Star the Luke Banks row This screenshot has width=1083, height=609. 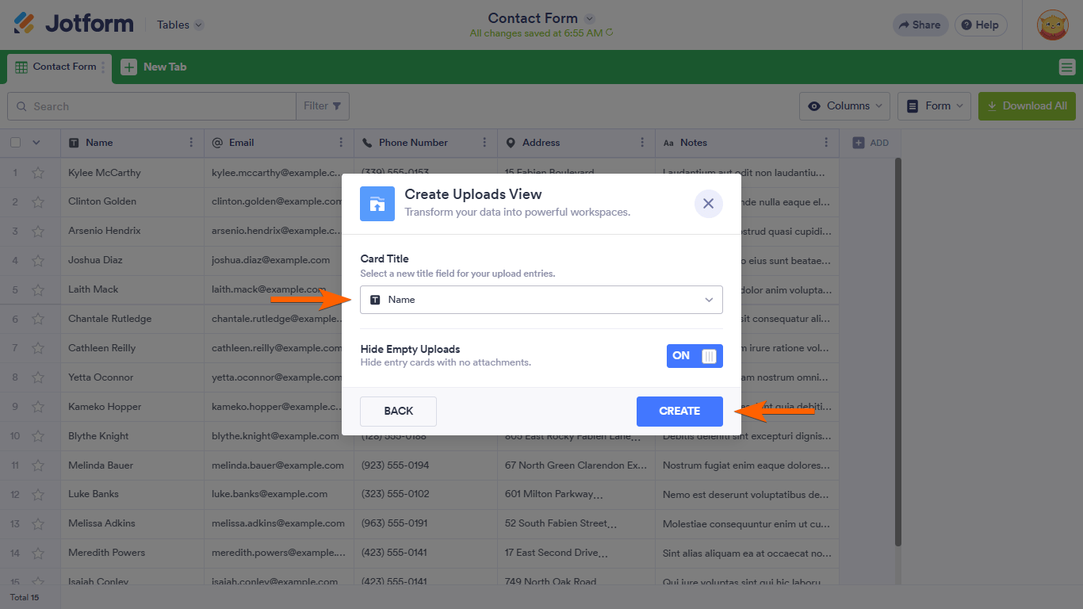tap(37, 494)
